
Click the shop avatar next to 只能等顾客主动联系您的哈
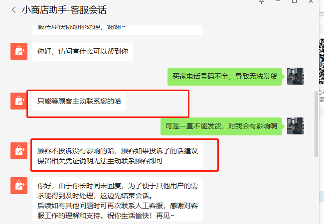click(x=19, y=101)
